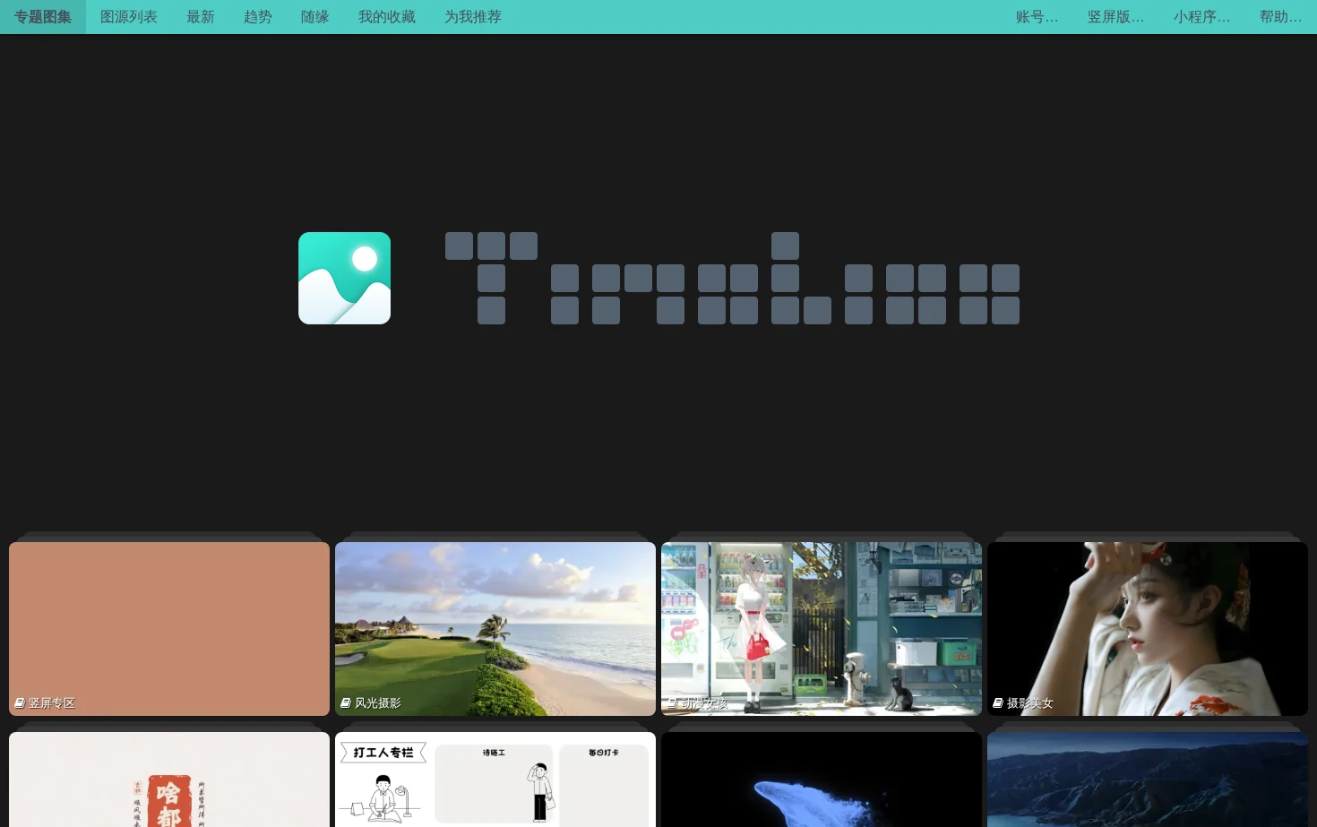Open the 打工人专栏 illustration thumbnail
Screen dimensions: 1317x827
pos(495,780)
